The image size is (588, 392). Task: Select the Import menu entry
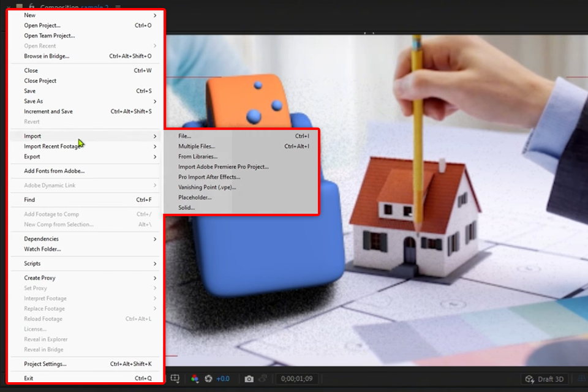[x=86, y=136]
